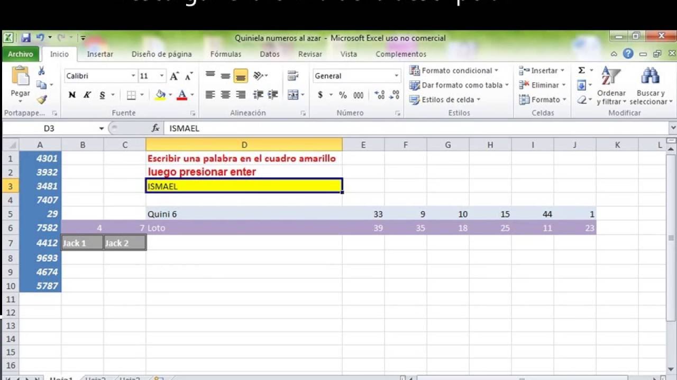Open the Excel Help question mark
The image size is (677, 380).
click(628, 54)
